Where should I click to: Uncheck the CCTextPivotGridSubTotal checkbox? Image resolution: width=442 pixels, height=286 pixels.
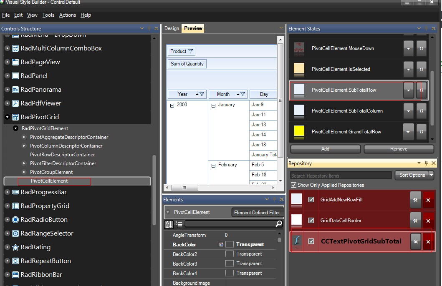(311, 241)
